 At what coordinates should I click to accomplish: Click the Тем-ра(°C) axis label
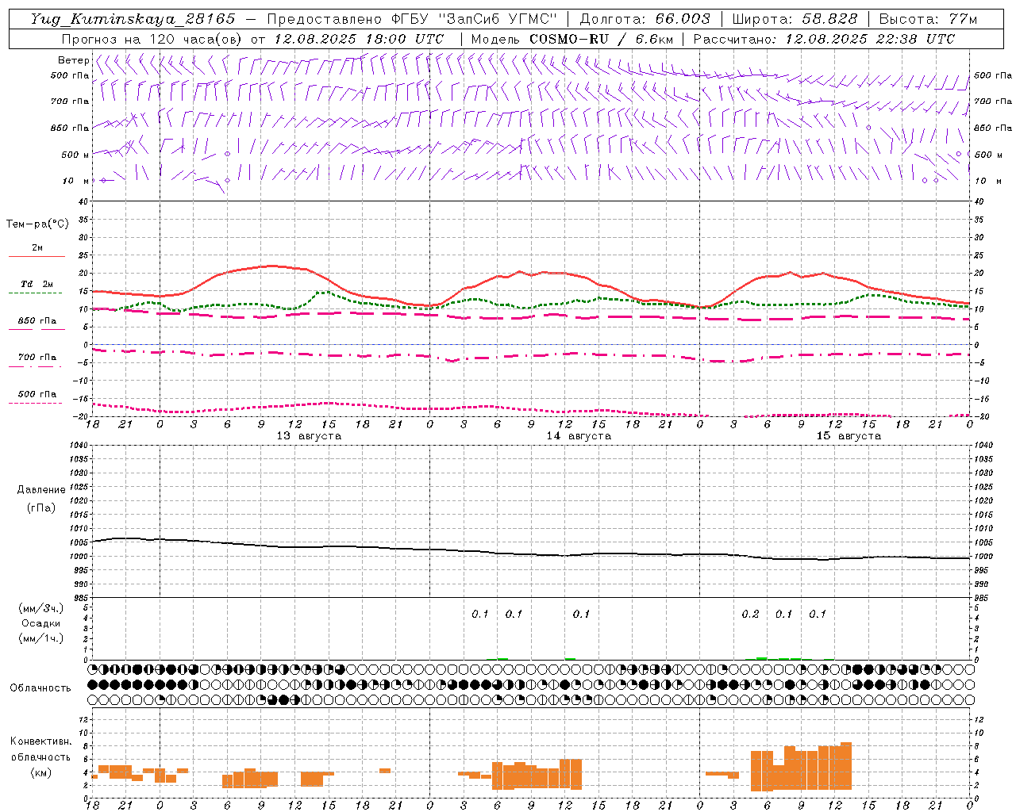(x=37, y=224)
